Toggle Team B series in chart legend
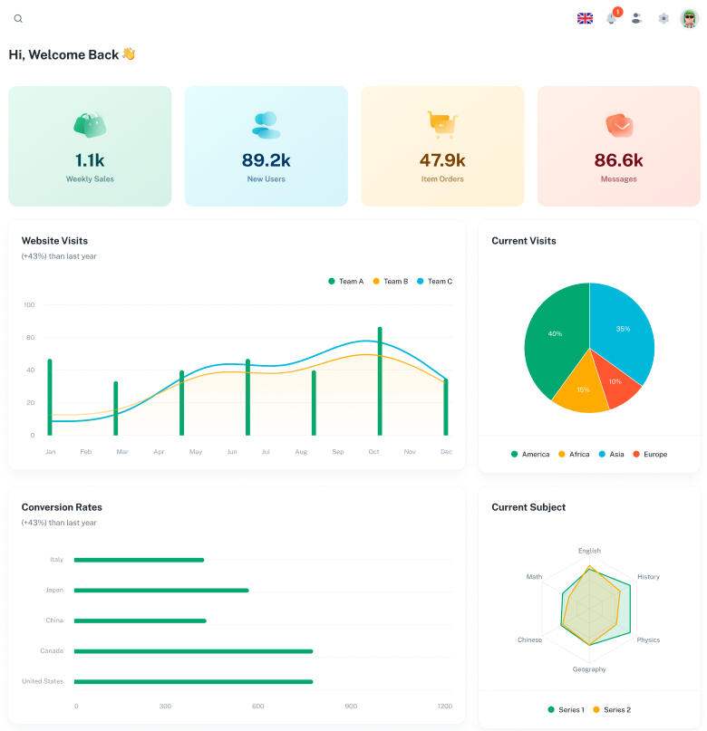The height and width of the screenshot is (731, 707). click(390, 282)
